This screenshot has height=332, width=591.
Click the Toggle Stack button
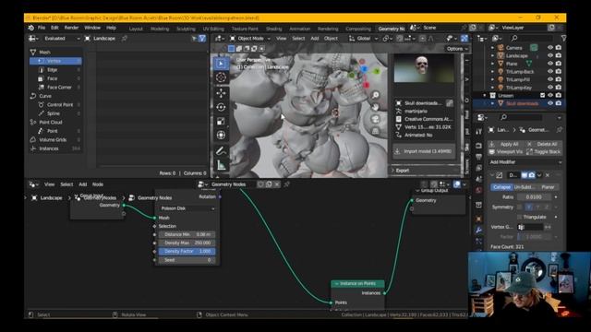(x=544, y=151)
